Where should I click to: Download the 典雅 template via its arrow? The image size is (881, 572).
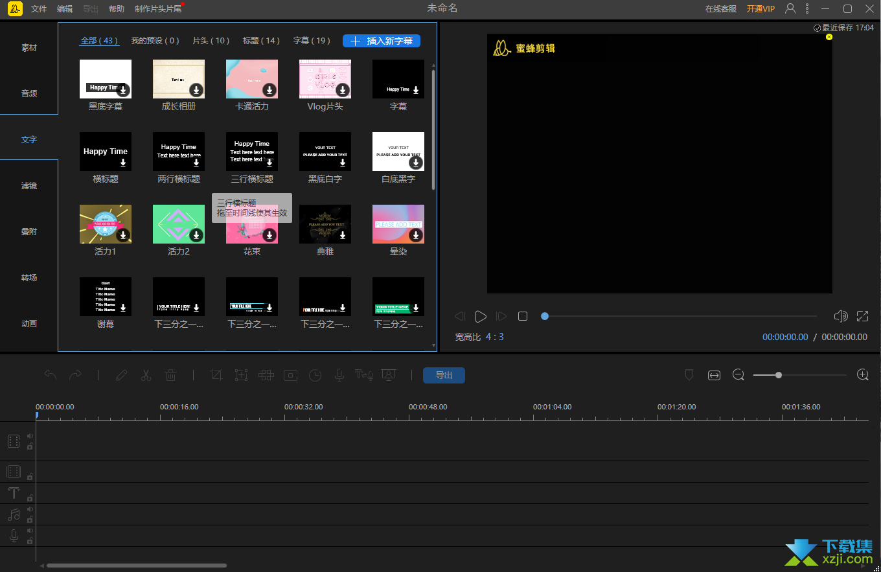click(343, 235)
